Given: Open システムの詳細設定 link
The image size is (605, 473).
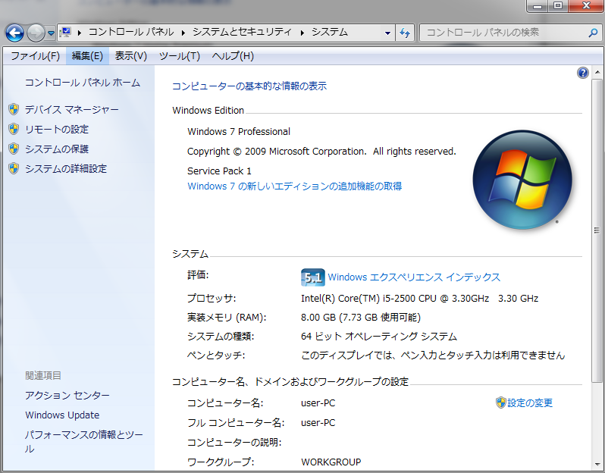Looking at the screenshot, I should click(66, 168).
